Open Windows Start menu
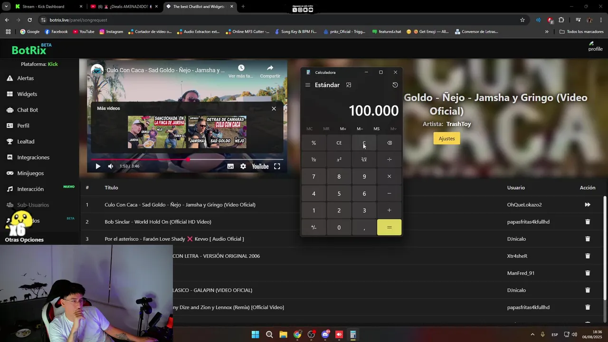 [x=255, y=334]
